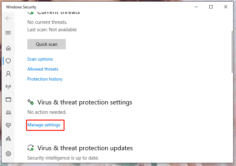Open Allowed threats link

click(x=43, y=69)
